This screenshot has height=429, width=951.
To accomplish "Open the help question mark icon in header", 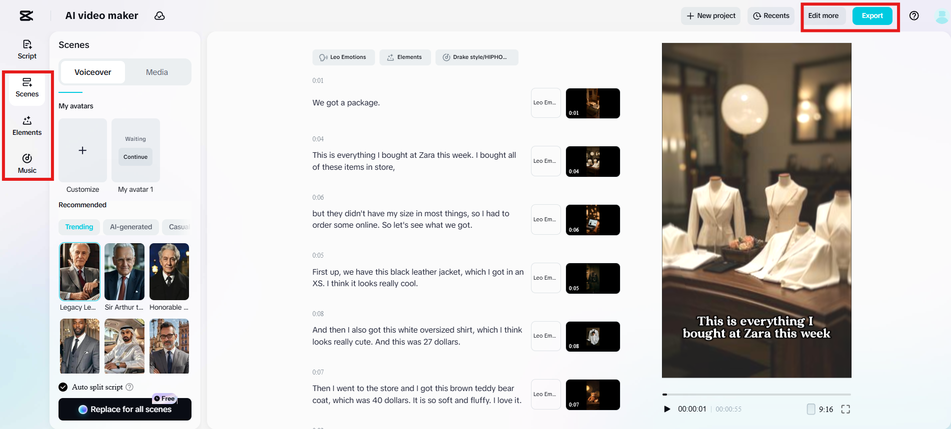I will (x=914, y=16).
